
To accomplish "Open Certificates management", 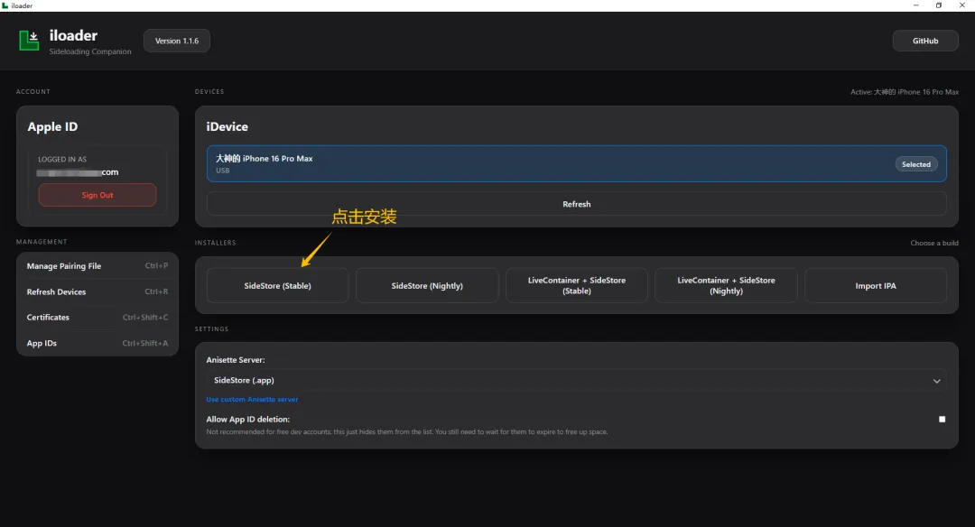I will pos(97,317).
